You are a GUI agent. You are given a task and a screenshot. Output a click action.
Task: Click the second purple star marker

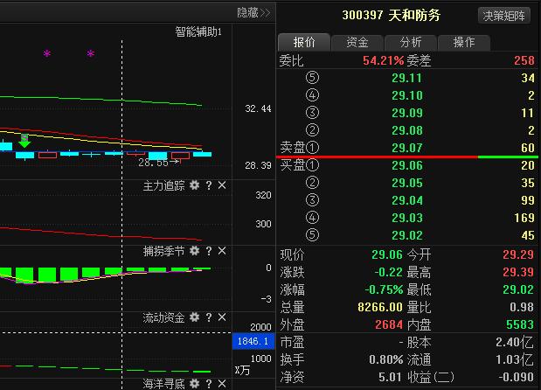(x=90, y=53)
